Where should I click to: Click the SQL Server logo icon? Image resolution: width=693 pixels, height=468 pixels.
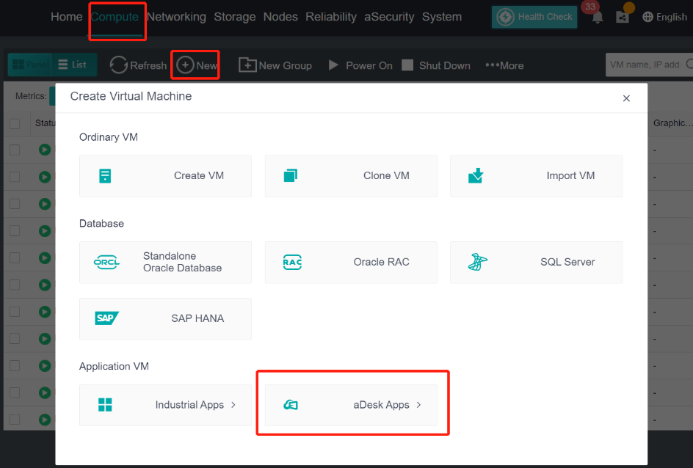coord(477,262)
